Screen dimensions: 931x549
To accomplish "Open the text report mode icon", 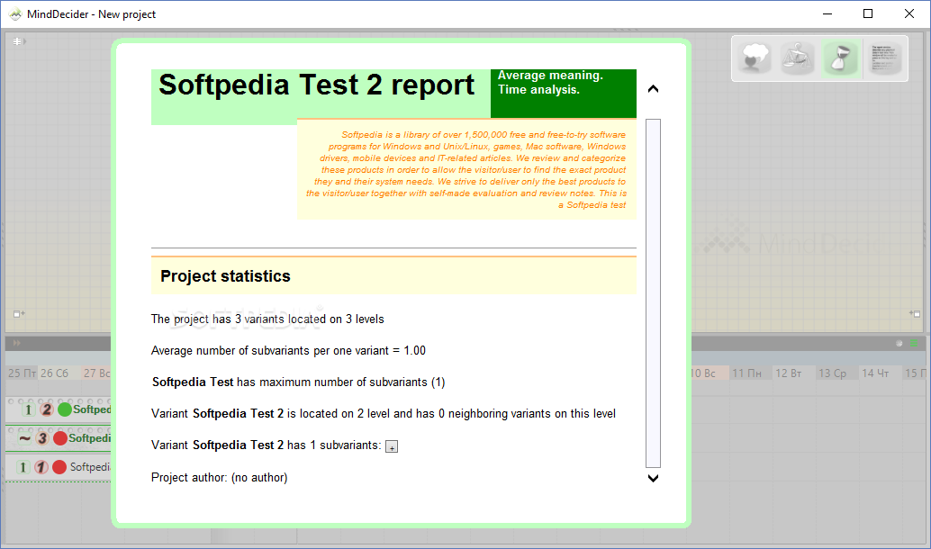I will tap(885, 58).
